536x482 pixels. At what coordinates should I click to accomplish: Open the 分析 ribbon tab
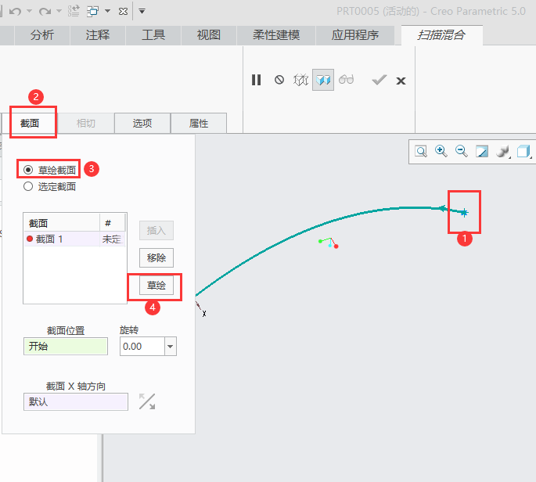pos(42,35)
